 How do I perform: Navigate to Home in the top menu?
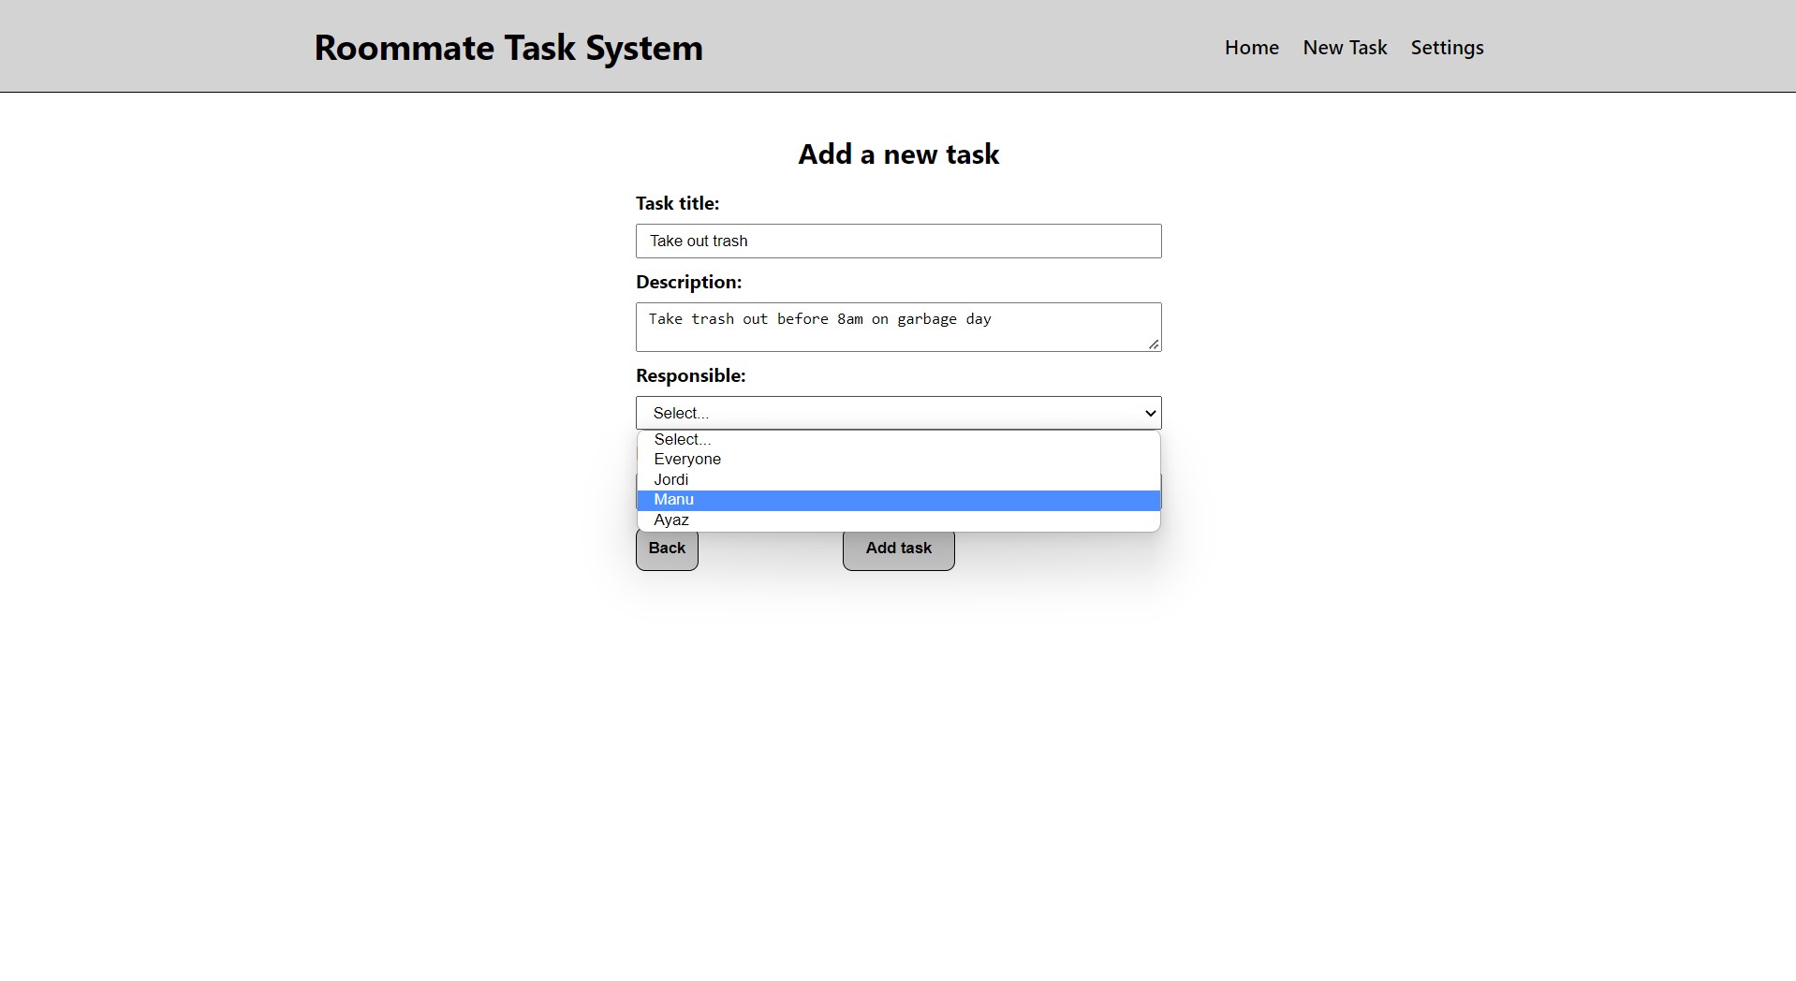[1251, 47]
